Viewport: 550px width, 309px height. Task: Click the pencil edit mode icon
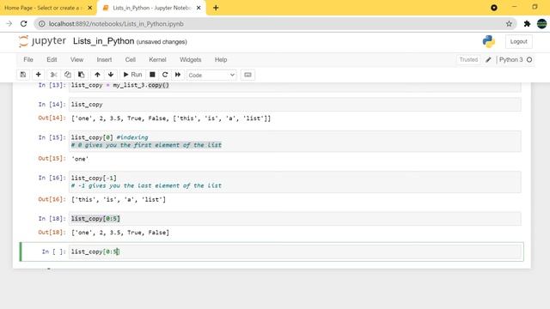tap(488, 59)
